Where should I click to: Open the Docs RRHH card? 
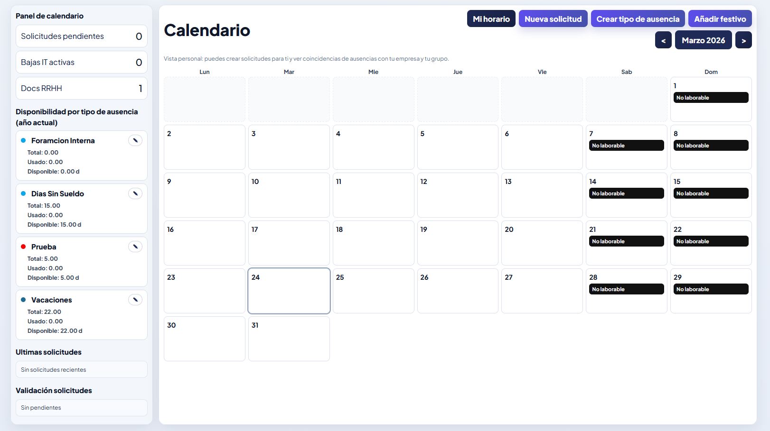point(81,88)
